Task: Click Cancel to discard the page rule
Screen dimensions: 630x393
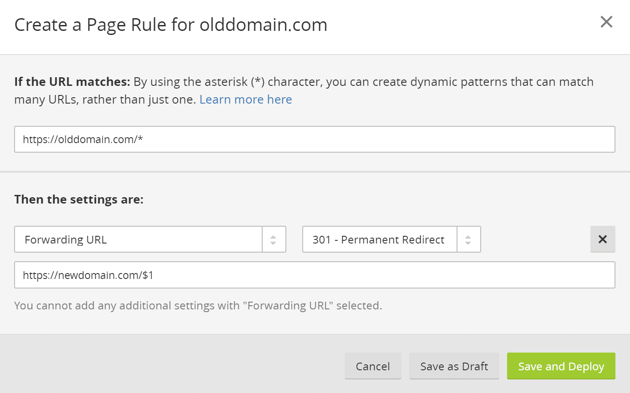Action: tap(373, 366)
